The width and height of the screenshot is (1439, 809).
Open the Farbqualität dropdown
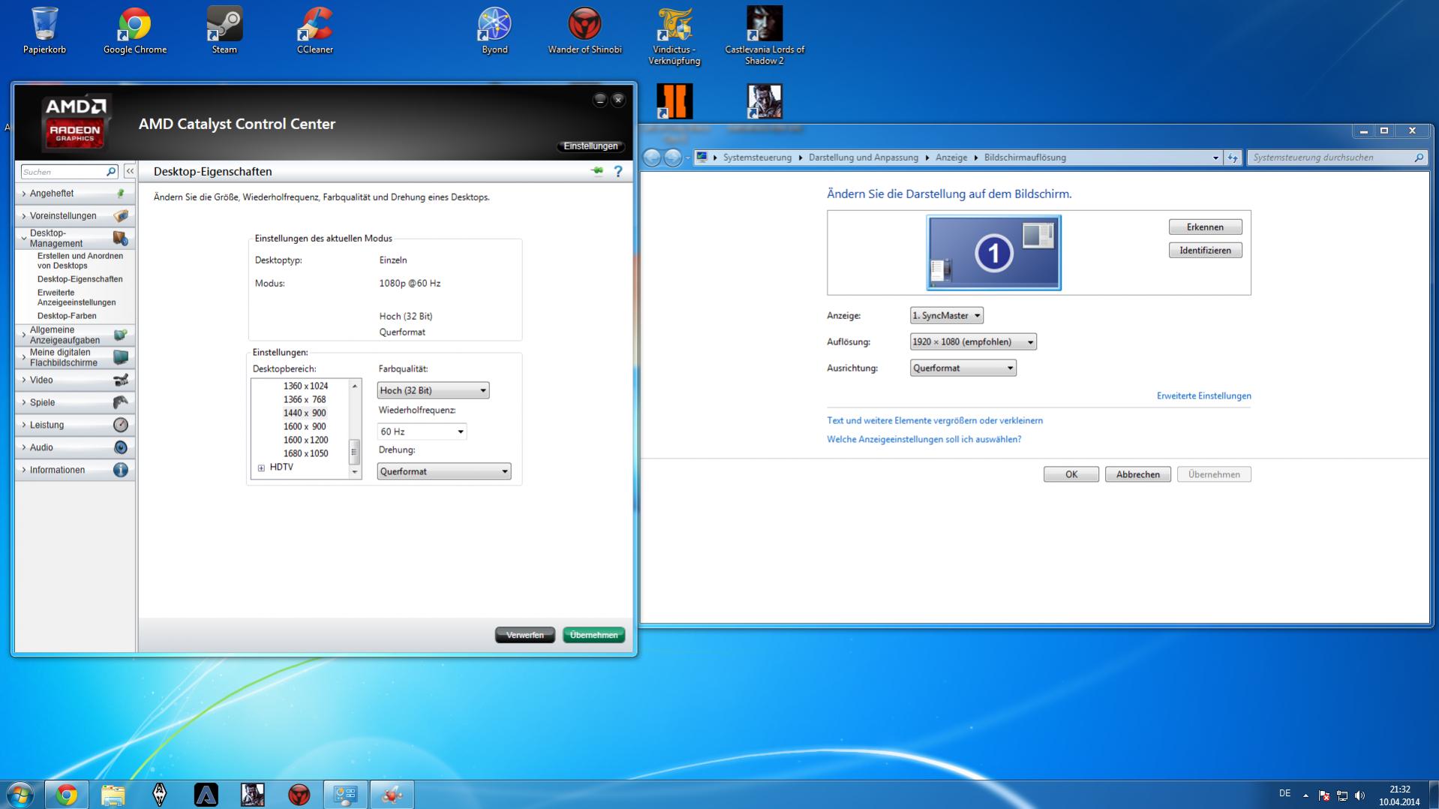click(433, 390)
